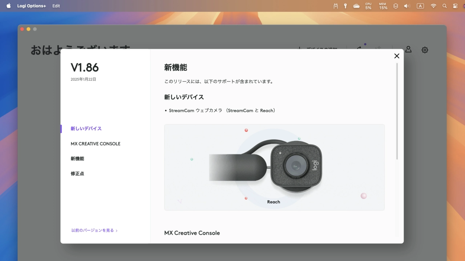Select 新しいデバイス in the sidebar
Image resolution: width=465 pixels, height=261 pixels.
(x=86, y=129)
